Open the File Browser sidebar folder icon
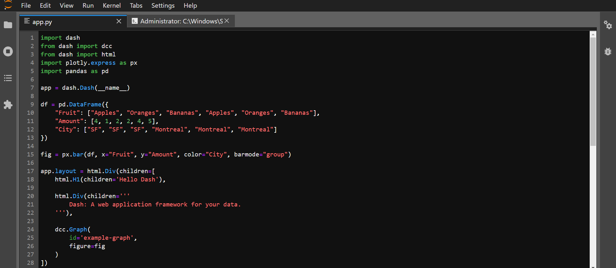 (x=8, y=25)
